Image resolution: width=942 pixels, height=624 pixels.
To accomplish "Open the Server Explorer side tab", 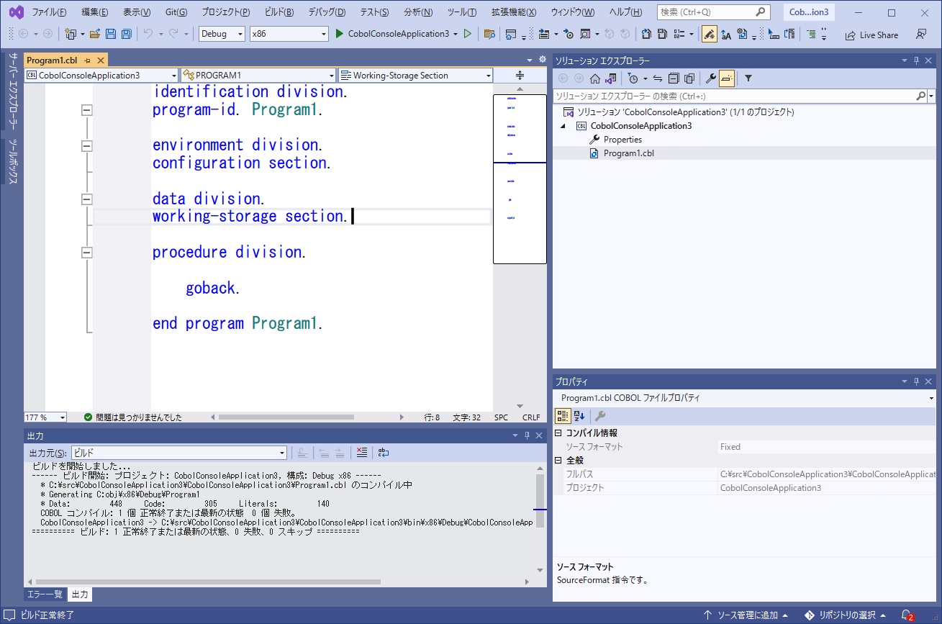I will (x=13, y=93).
